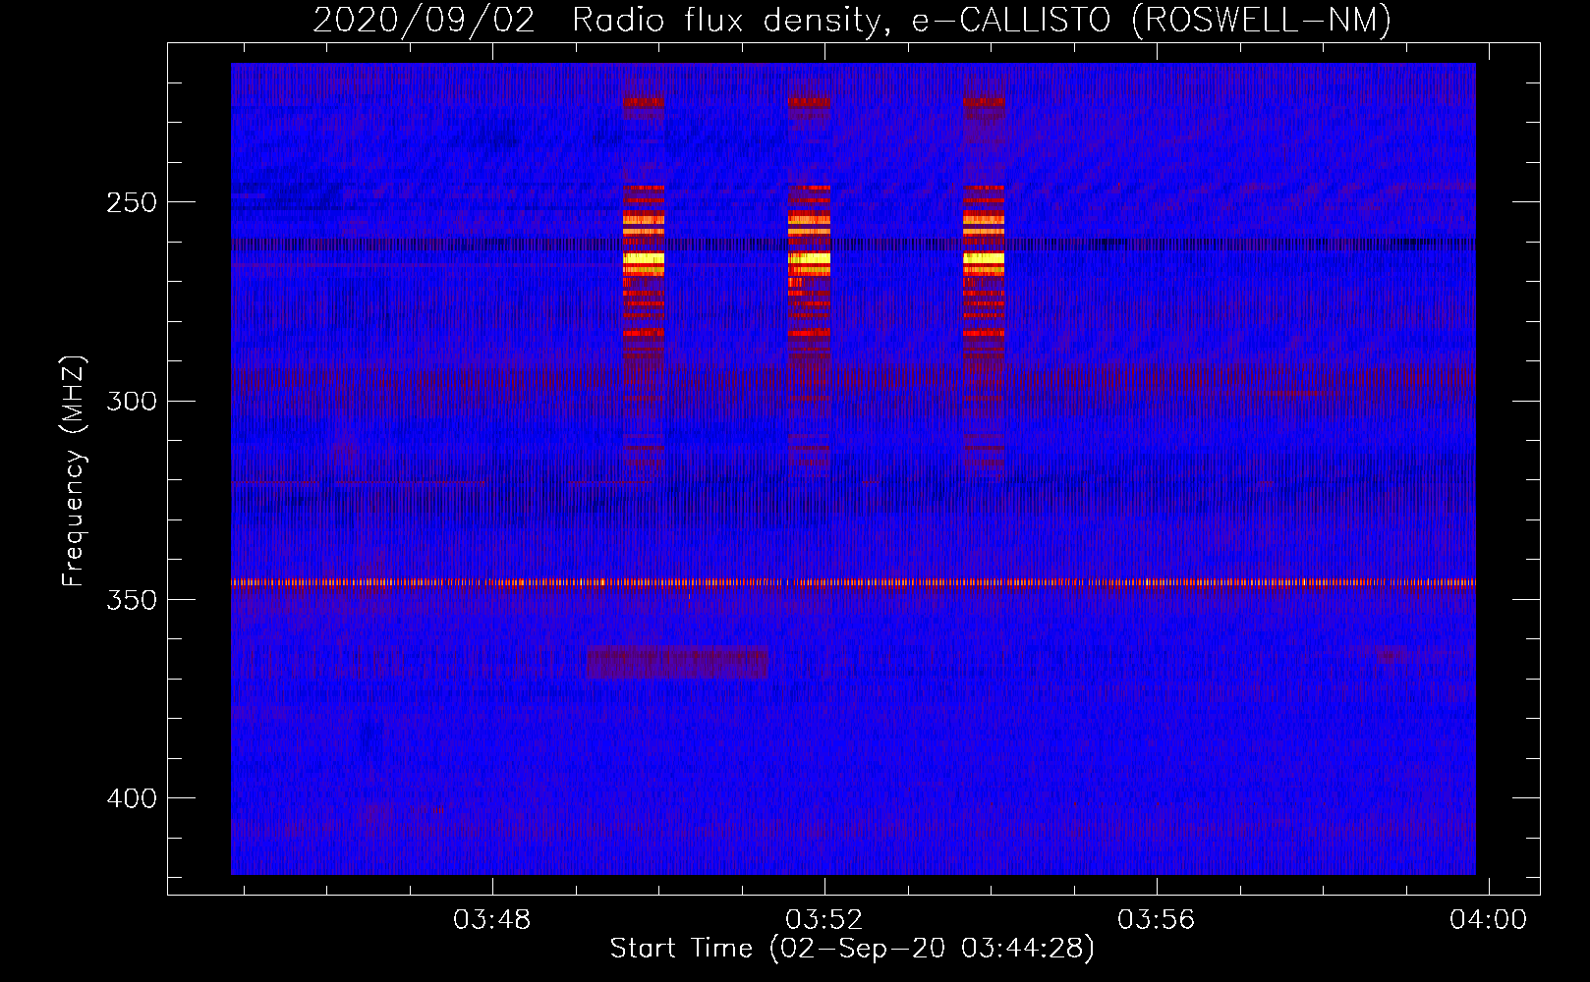
Task: Click the 03:48 time tick label
Action: point(491,919)
